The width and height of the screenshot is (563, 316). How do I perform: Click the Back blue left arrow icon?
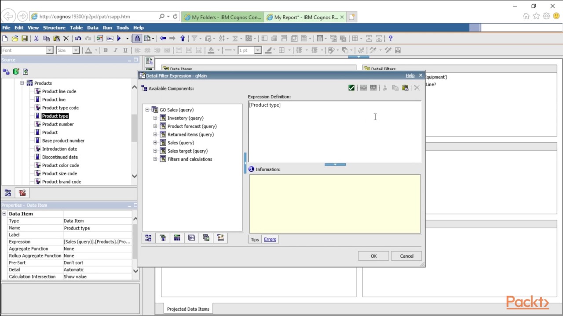163,39
